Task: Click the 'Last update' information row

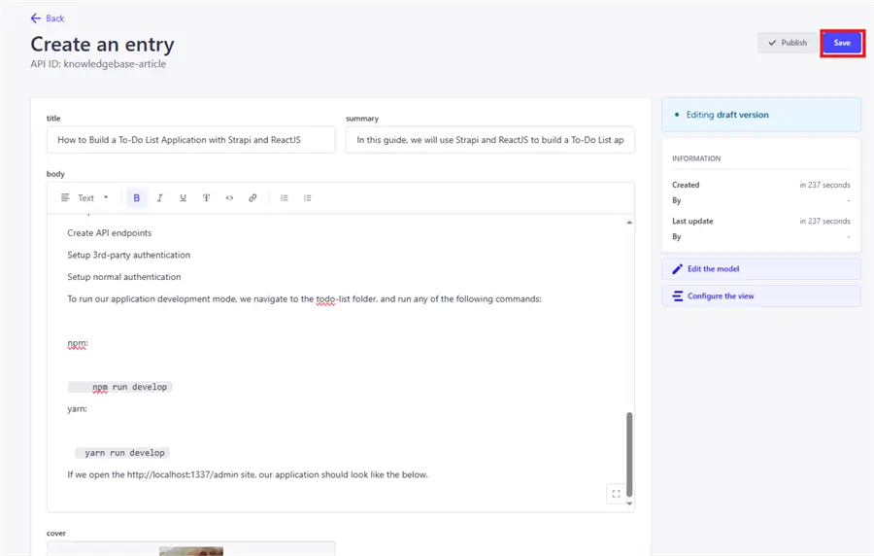Action: tap(760, 222)
